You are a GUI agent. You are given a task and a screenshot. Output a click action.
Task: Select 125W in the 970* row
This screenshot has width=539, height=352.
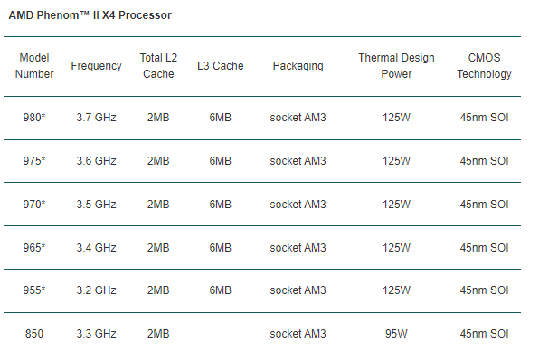(396, 205)
